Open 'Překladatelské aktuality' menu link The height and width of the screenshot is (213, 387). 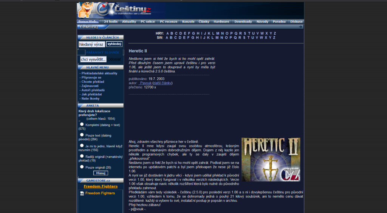[x=99, y=74]
